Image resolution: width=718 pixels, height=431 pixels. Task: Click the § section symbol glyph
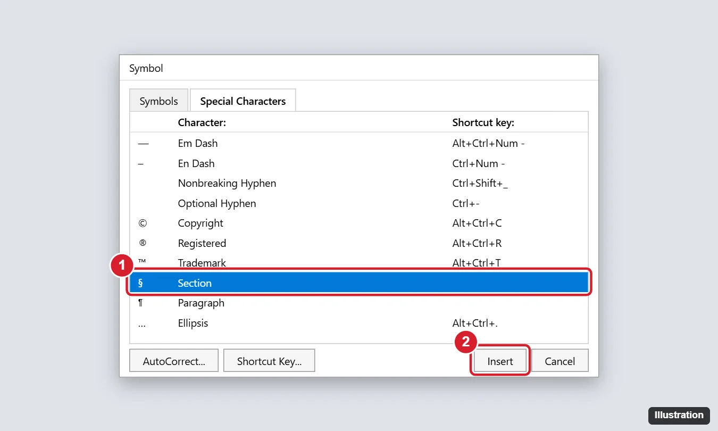[x=140, y=283]
